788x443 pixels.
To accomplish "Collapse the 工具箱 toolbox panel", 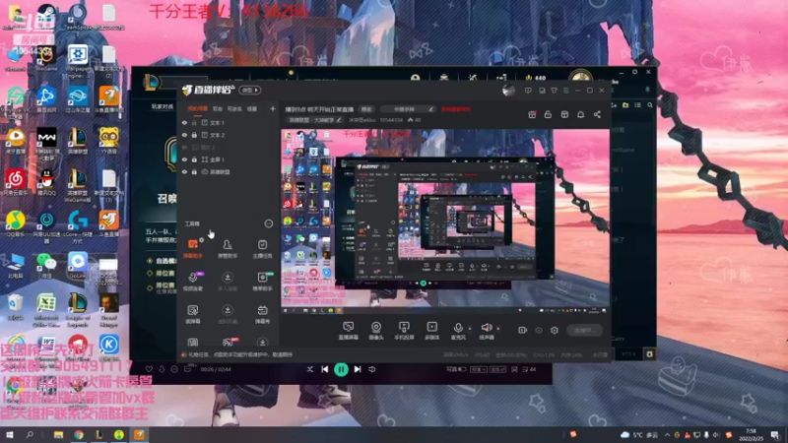I will click(x=269, y=223).
